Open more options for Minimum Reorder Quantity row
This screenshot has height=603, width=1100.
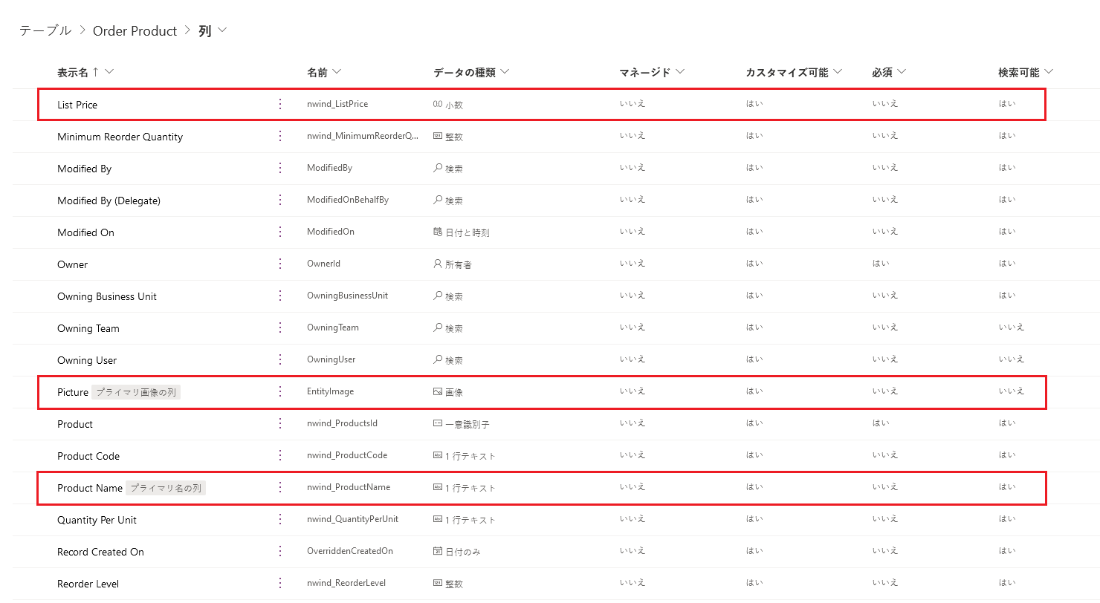coord(280,136)
